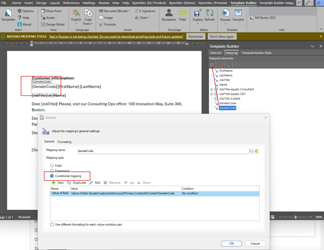
Task: Open the Data Set tab
Action: click(216, 53)
